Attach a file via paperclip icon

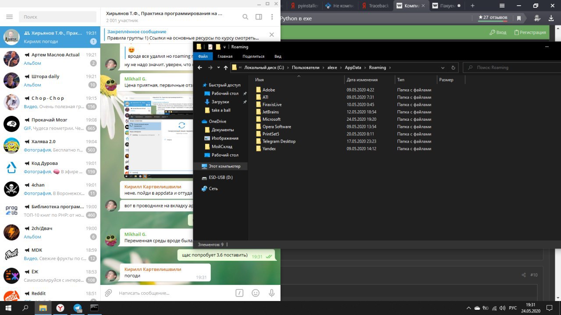pyautogui.click(x=108, y=293)
